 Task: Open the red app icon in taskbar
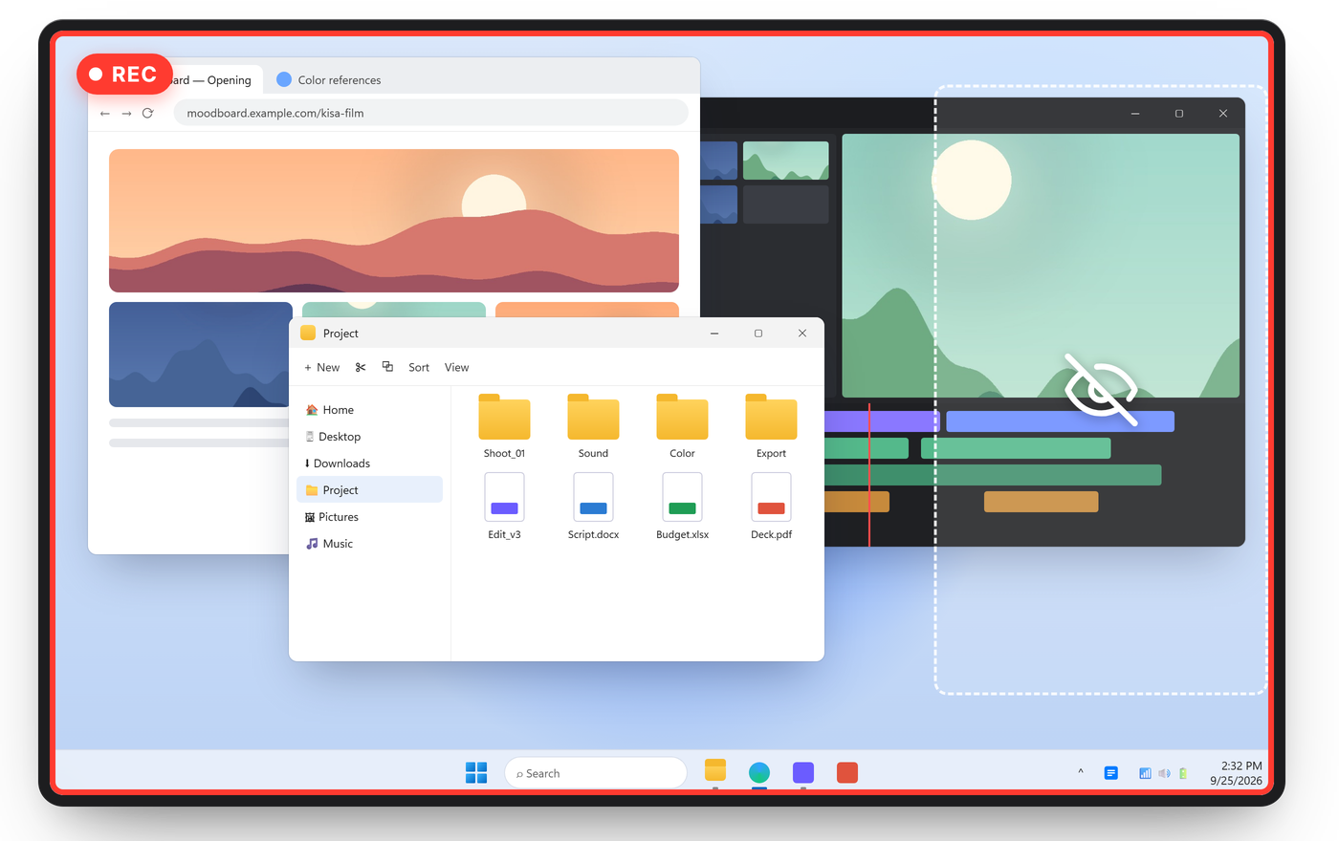click(847, 772)
